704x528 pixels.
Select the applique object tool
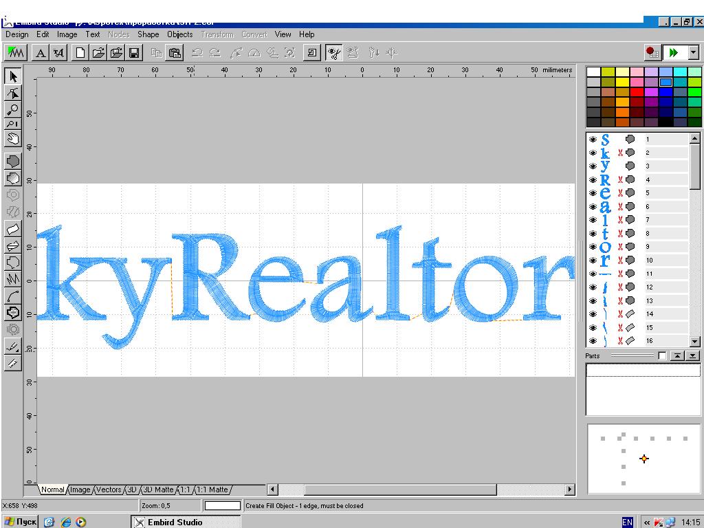tap(13, 313)
